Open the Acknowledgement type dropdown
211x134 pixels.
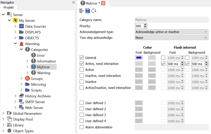click(171, 32)
